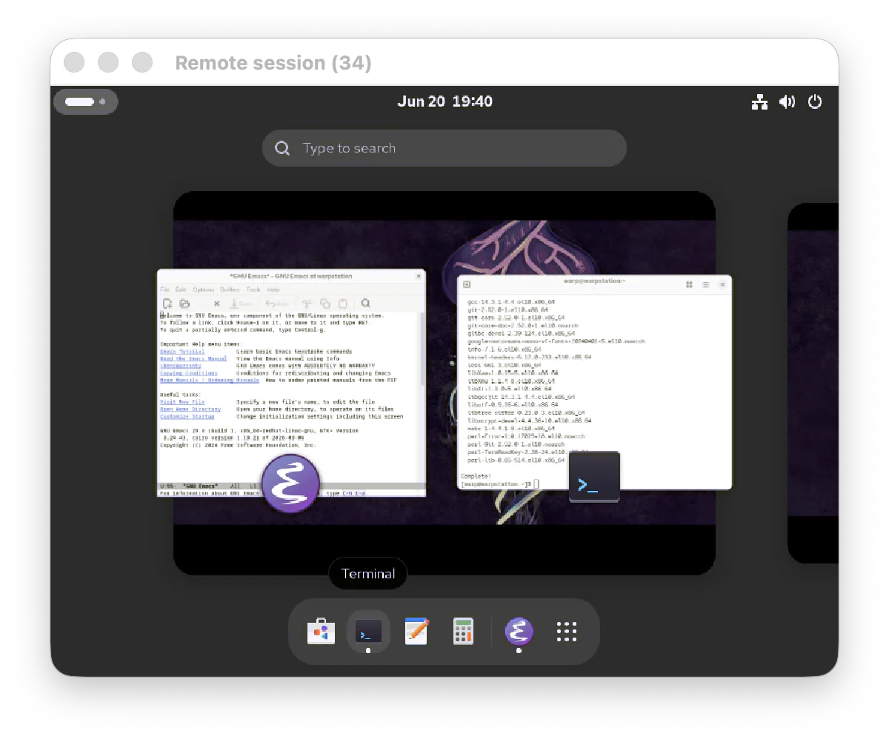Click the Jun 20 19:40 clock
Viewport: 889px width, 739px height.
pos(444,101)
